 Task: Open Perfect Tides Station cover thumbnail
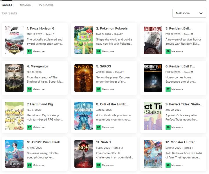pos(153,116)
